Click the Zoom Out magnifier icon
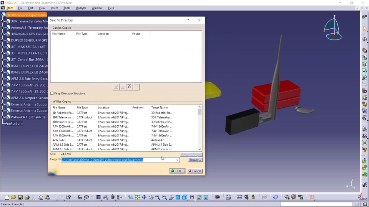Screen dimensions: 369x207 tap(164, 197)
